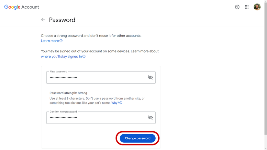Click the 'Password strength: Strong' text

[68, 93]
